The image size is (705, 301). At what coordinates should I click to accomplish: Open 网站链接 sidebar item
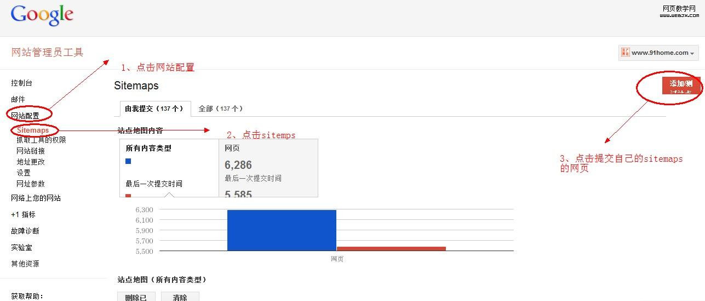(31, 151)
